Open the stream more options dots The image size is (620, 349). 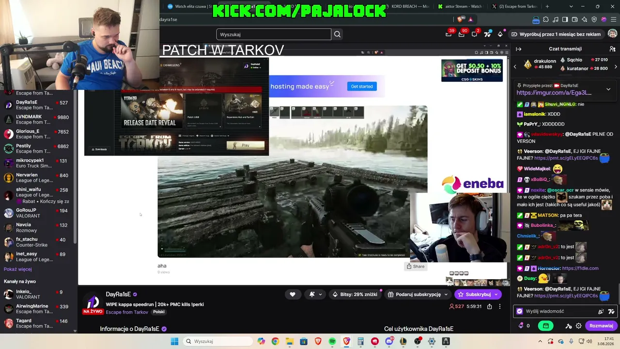(x=500, y=306)
